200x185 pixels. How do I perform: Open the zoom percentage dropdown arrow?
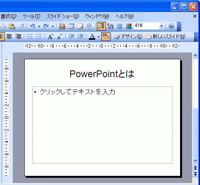click(162, 26)
